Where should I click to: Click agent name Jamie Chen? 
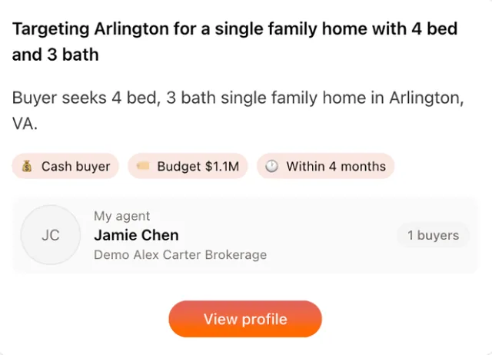pos(137,235)
